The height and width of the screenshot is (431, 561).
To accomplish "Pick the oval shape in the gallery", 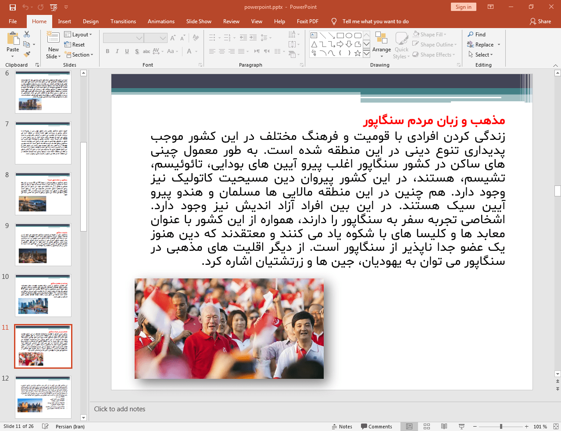I will click(349, 36).
